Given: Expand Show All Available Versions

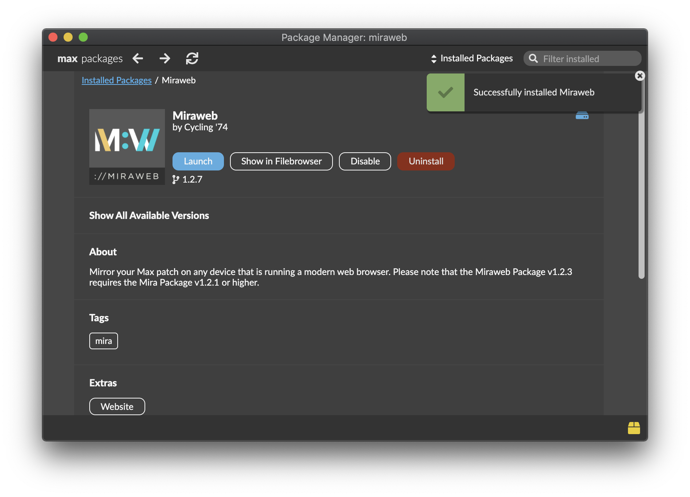Looking at the screenshot, I should tap(149, 216).
